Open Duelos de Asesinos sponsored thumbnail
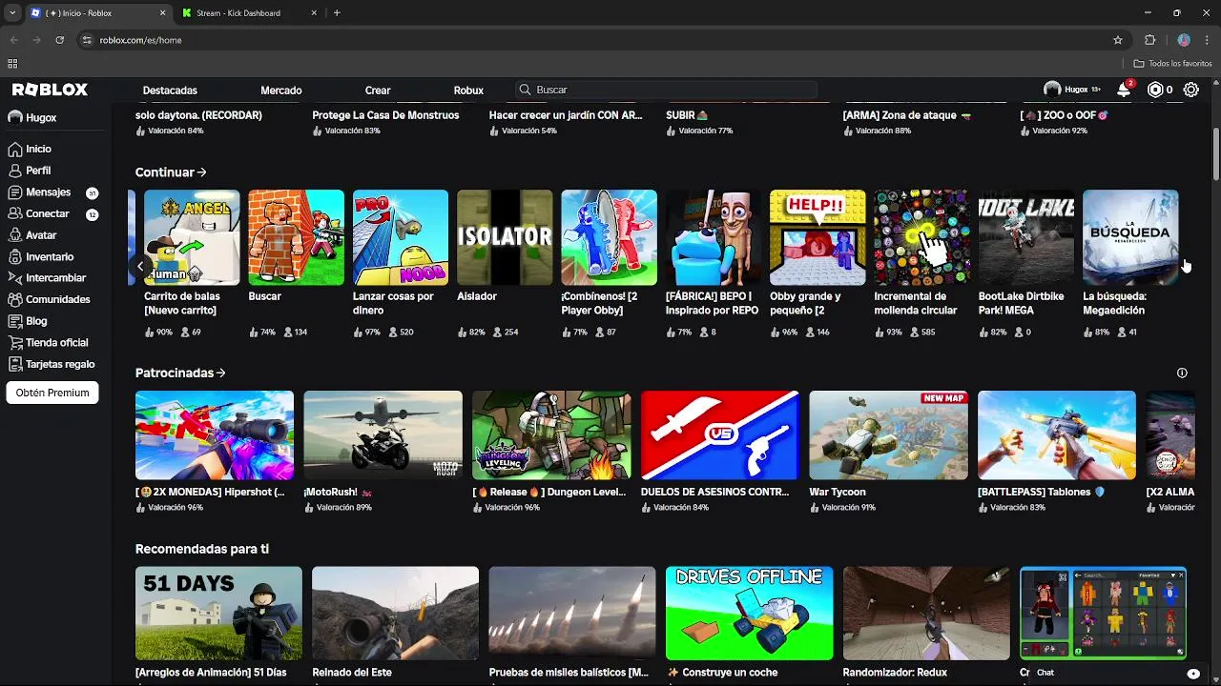The height and width of the screenshot is (686, 1221). (x=720, y=435)
